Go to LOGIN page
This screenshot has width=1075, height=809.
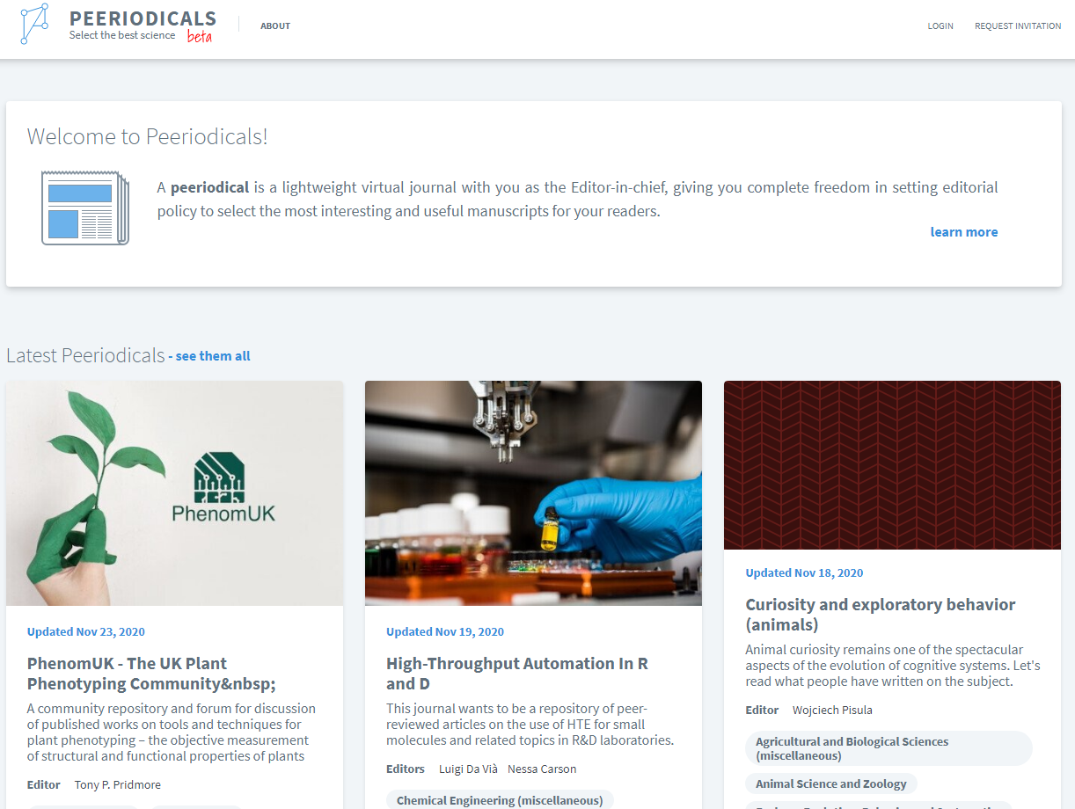(940, 26)
